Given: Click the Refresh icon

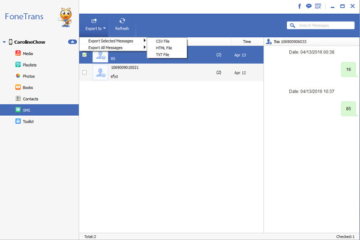Looking at the screenshot, I should [x=122, y=21].
